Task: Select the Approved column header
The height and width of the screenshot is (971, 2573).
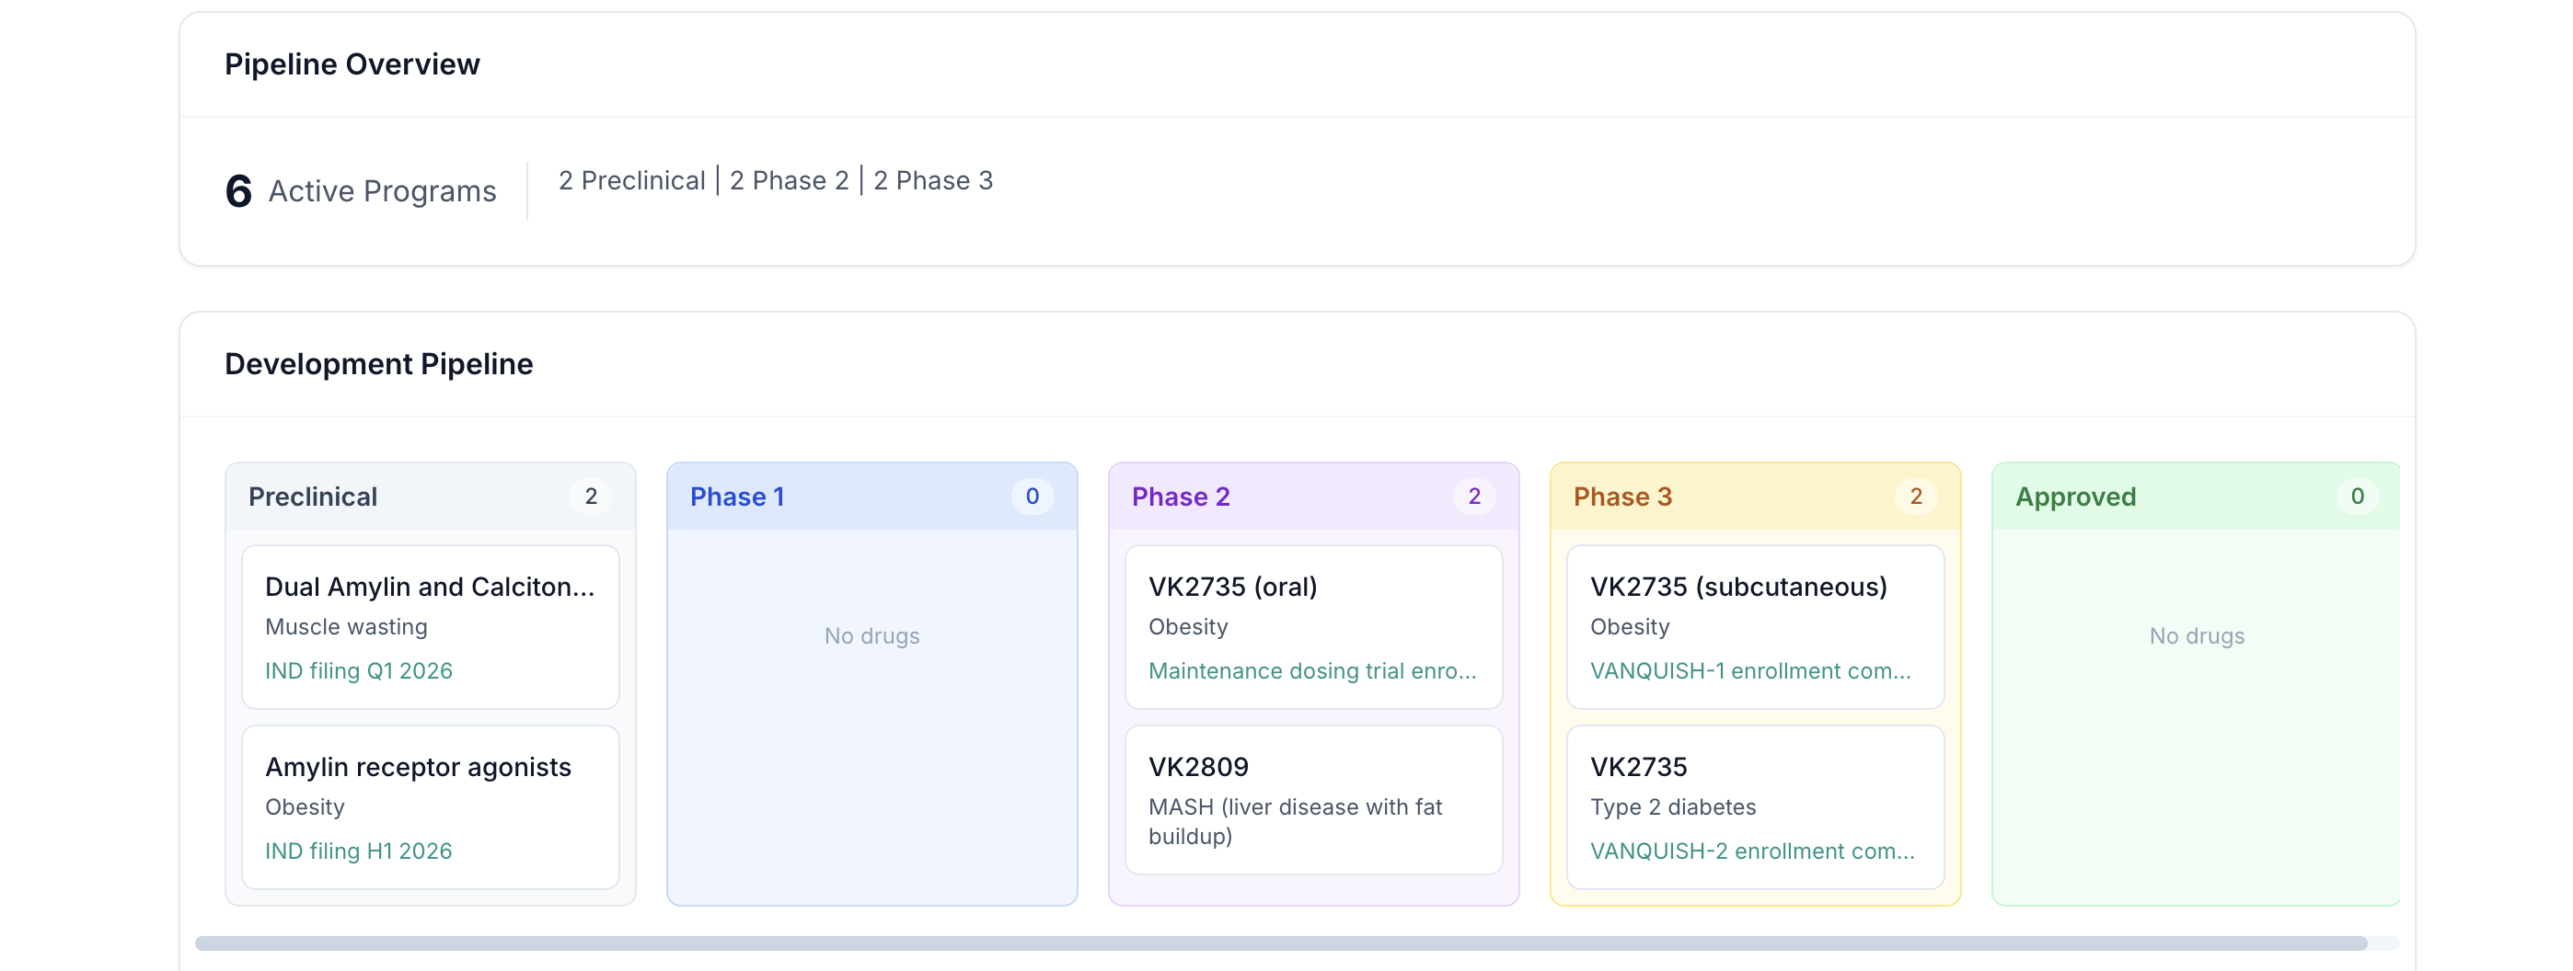Action: click(2074, 496)
